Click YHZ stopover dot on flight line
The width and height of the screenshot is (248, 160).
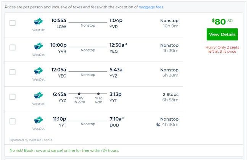pos(98,94)
